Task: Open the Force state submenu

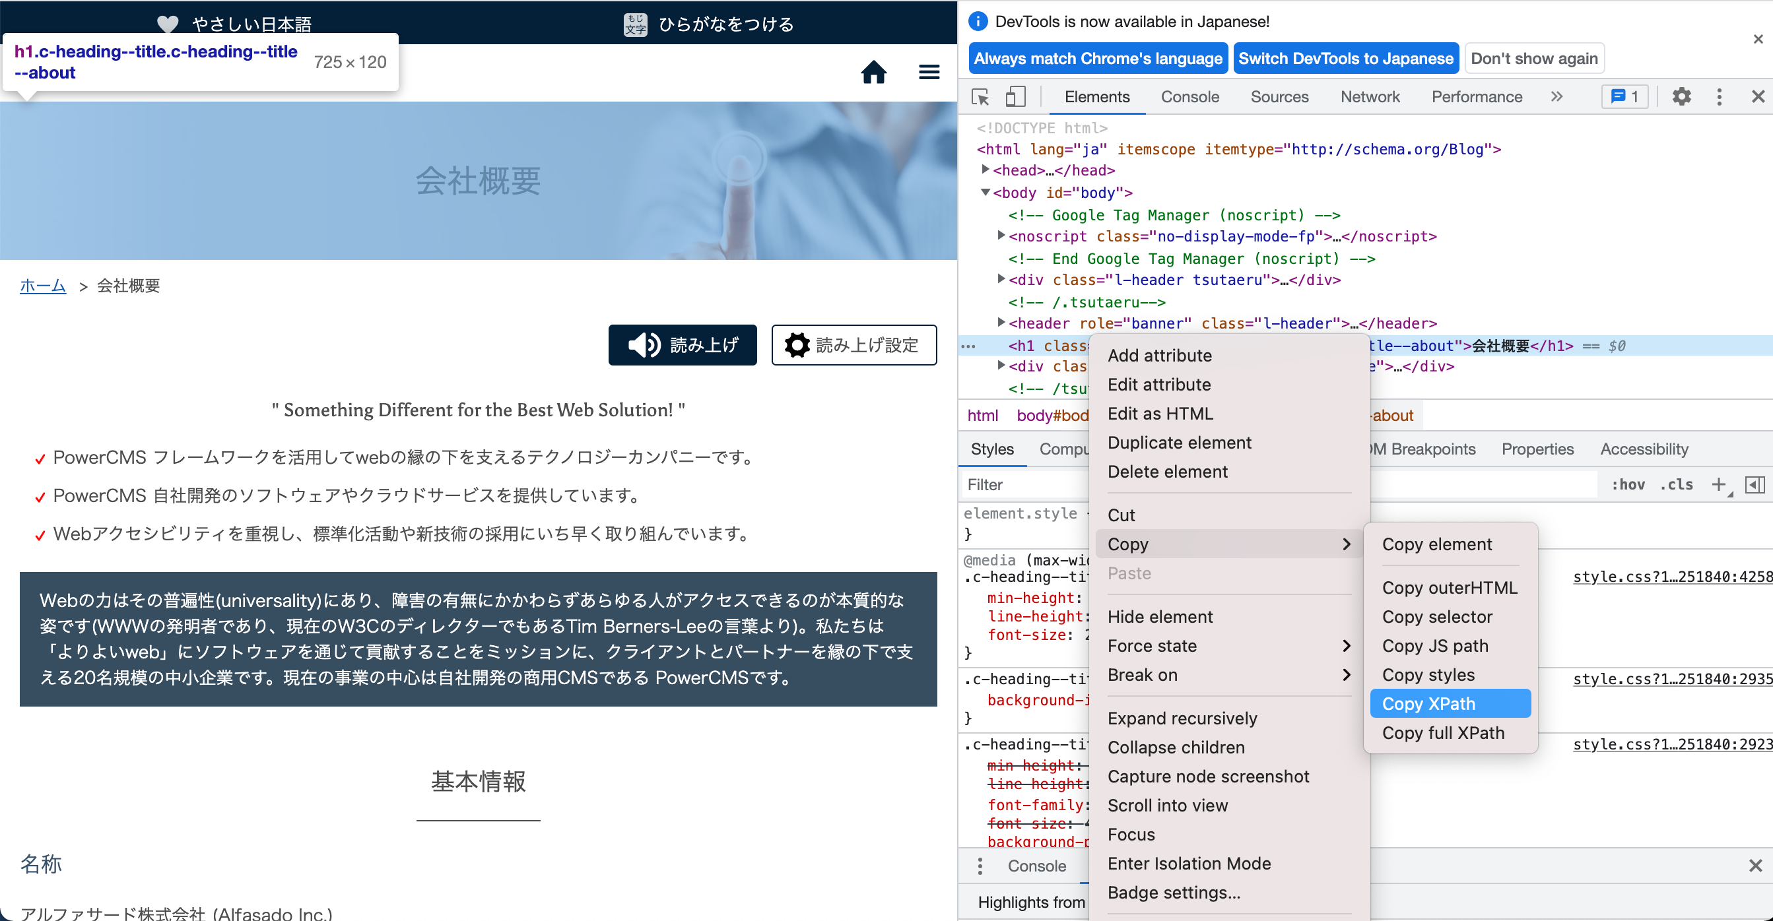Action: point(1153,646)
